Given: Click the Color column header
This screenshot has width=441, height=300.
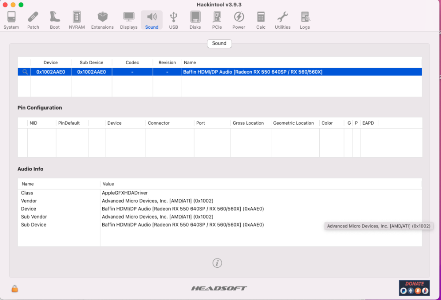Looking at the screenshot, I should (332, 123).
